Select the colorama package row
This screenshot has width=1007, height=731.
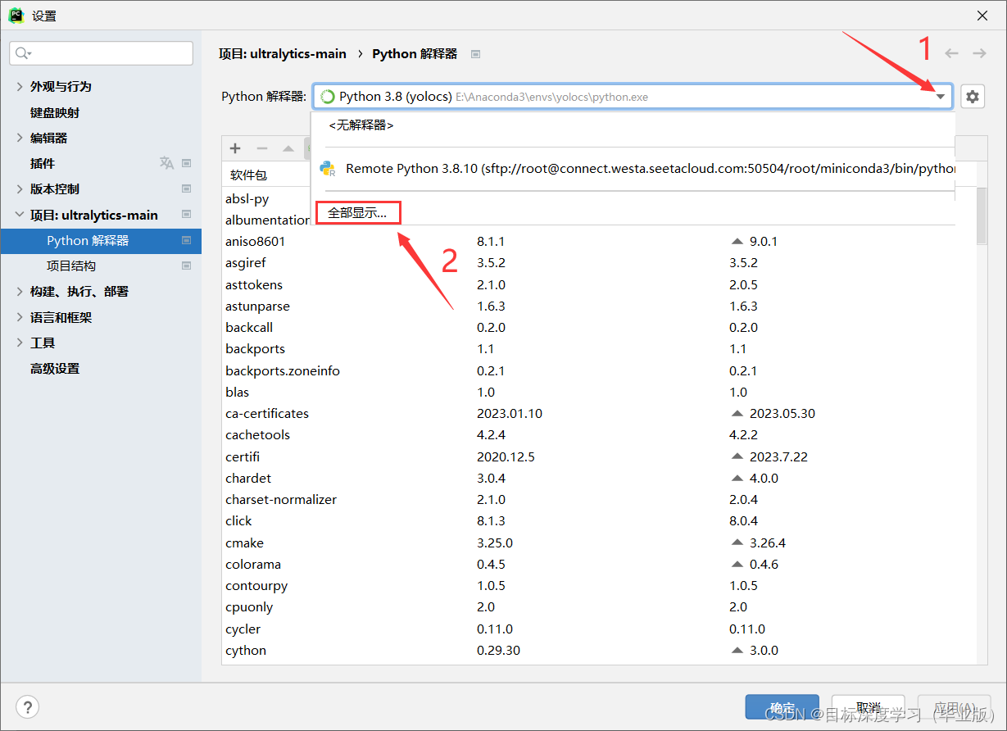(599, 564)
